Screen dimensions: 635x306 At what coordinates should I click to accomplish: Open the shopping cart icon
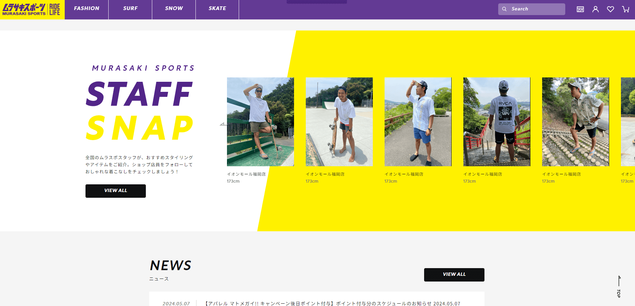pos(626,9)
